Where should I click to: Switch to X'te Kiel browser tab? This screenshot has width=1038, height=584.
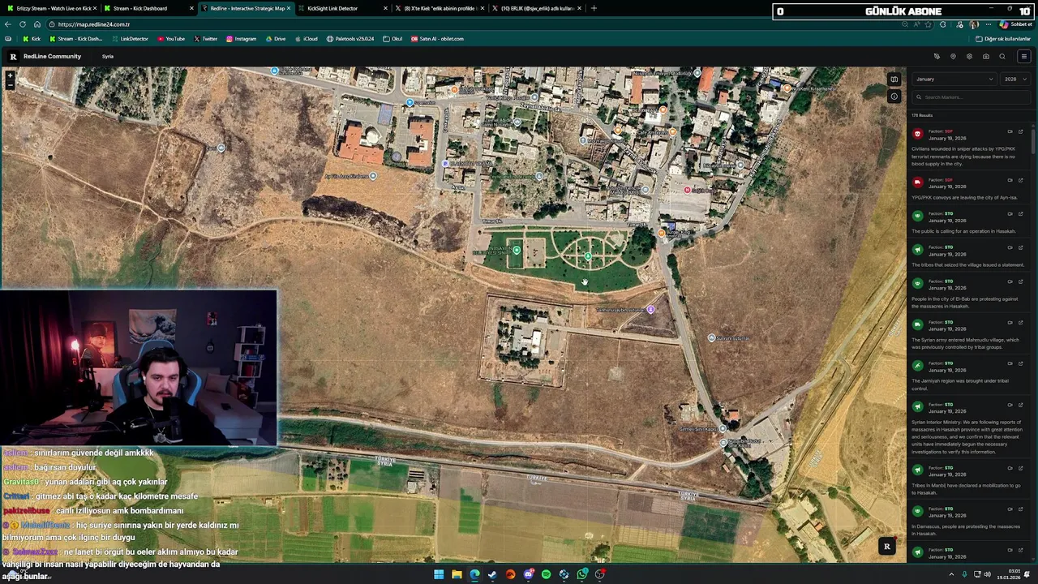(438, 8)
